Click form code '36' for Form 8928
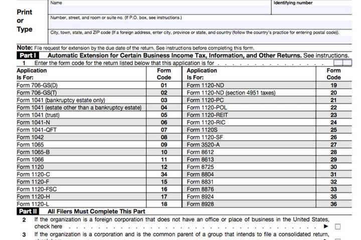The height and width of the screenshot is (240, 361). coord(333,204)
